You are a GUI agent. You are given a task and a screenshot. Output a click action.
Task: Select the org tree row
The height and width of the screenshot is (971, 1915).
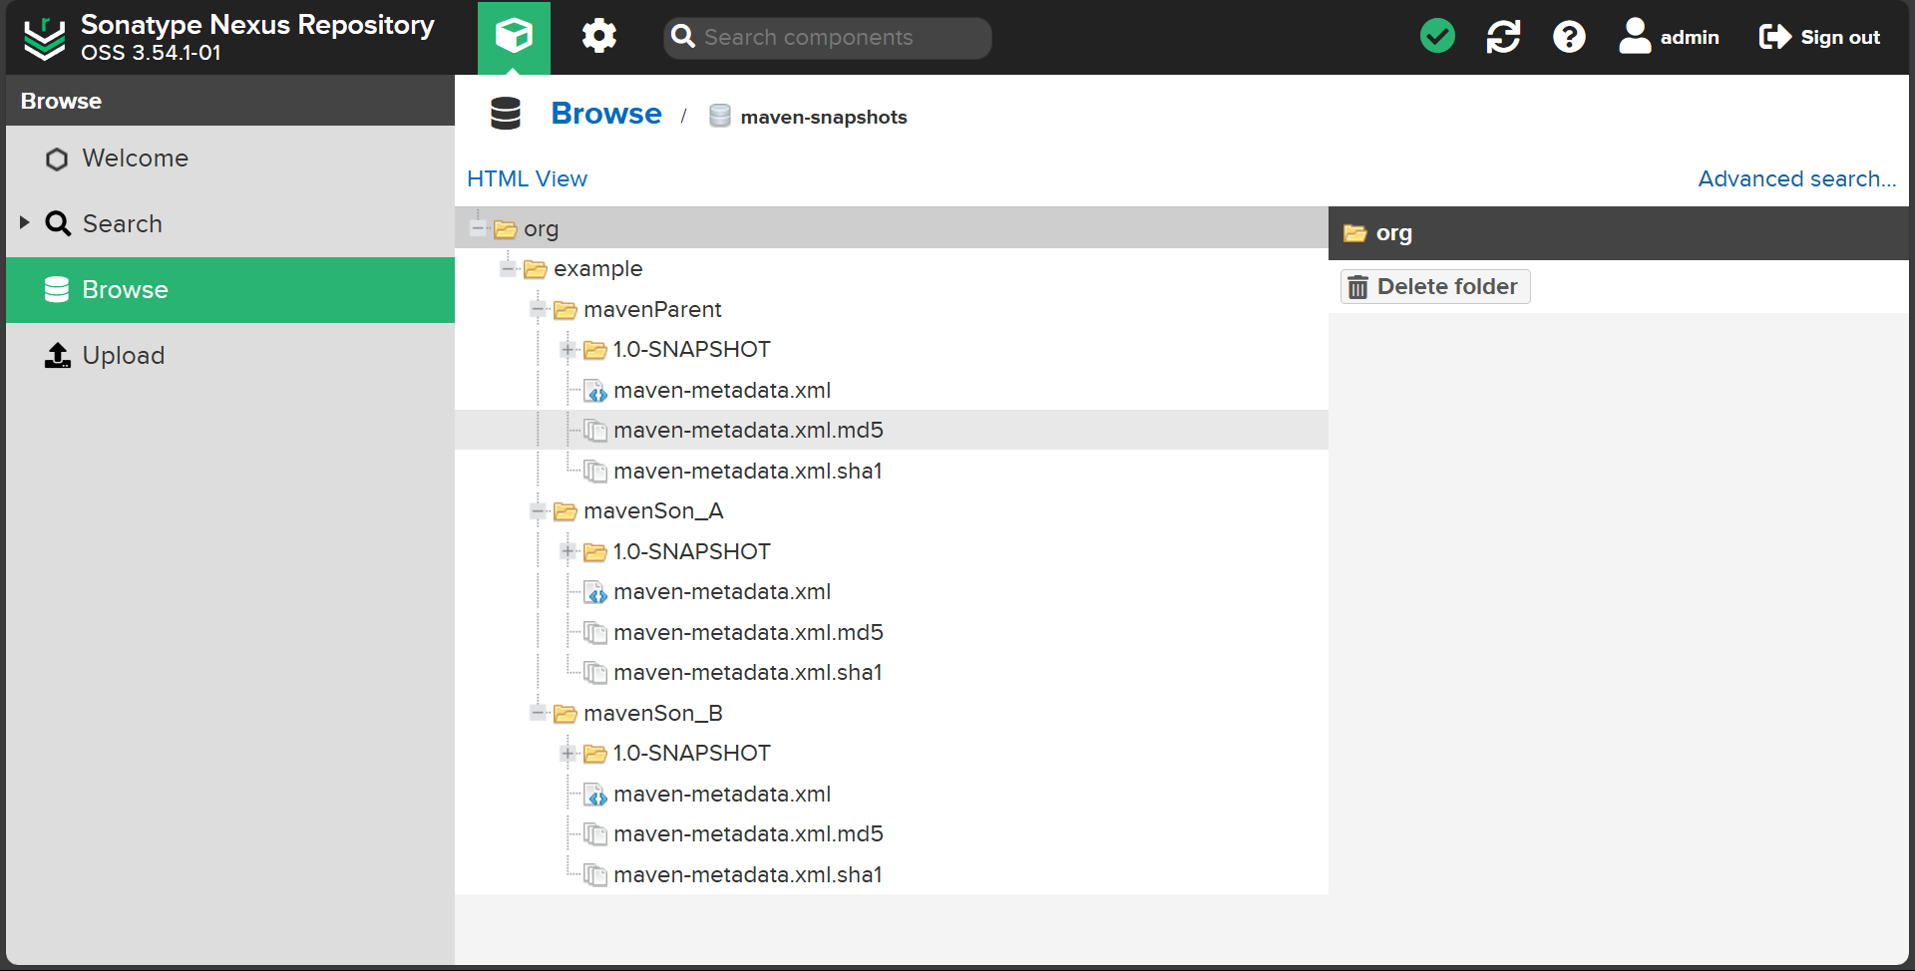click(892, 229)
